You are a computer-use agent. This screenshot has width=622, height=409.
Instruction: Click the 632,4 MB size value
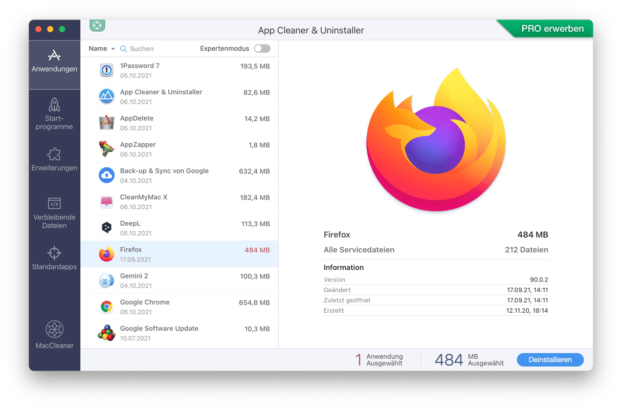click(x=254, y=171)
